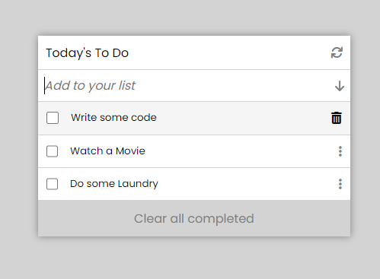The image size is (380, 279).
Task: Tick the Watch a Movie checkbox
Action: coord(52,151)
